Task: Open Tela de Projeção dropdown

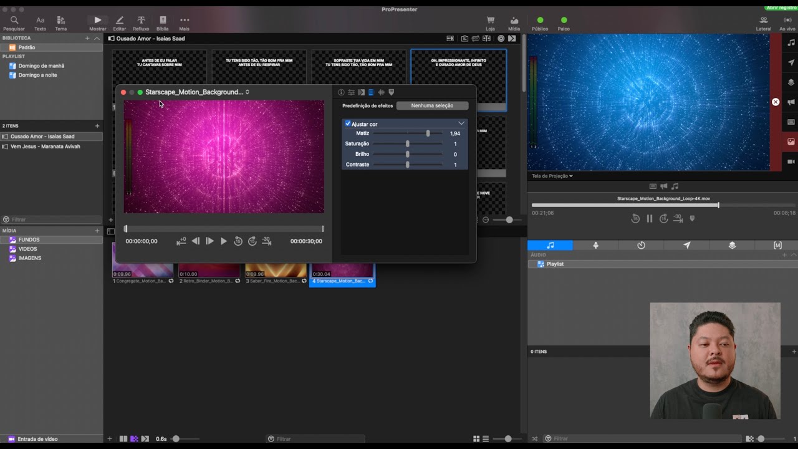Action: [x=552, y=176]
